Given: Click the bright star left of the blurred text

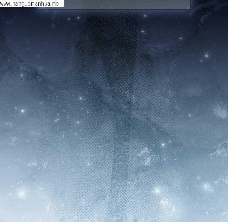Looking at the screenshot, I should click(x=22, y=111).
